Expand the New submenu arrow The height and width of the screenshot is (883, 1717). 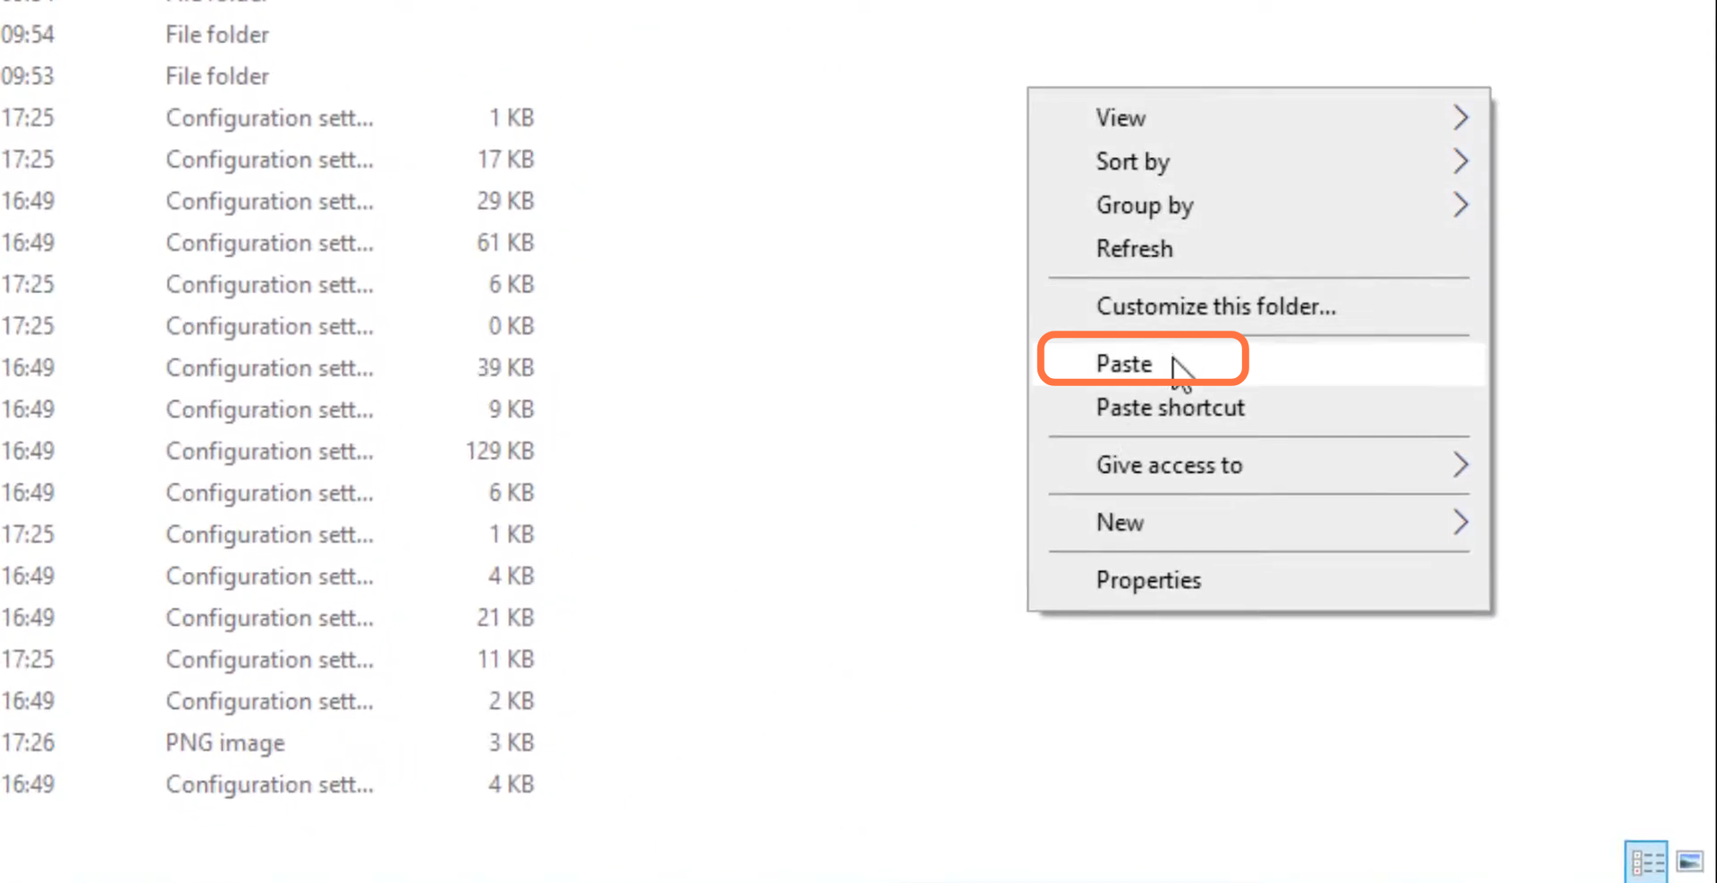1460,522
